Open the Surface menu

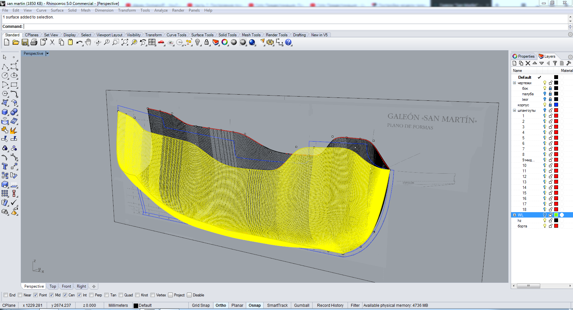57,10
